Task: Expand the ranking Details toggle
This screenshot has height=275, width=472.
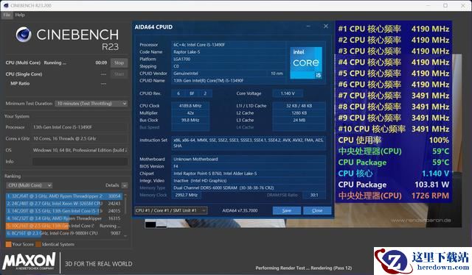Action: [x=125, y=185]
